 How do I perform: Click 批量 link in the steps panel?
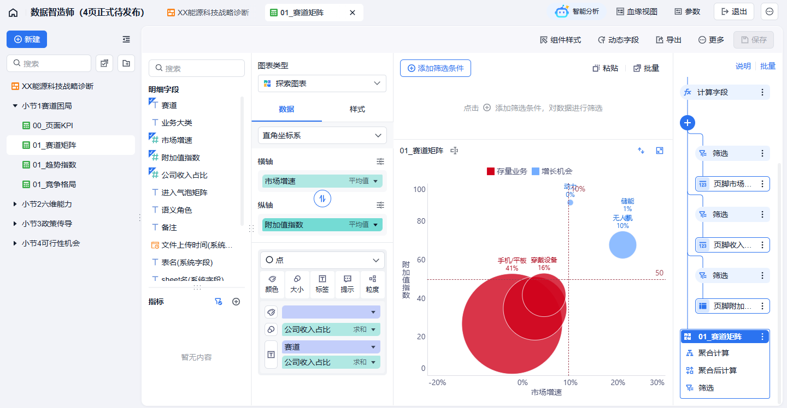768,66
